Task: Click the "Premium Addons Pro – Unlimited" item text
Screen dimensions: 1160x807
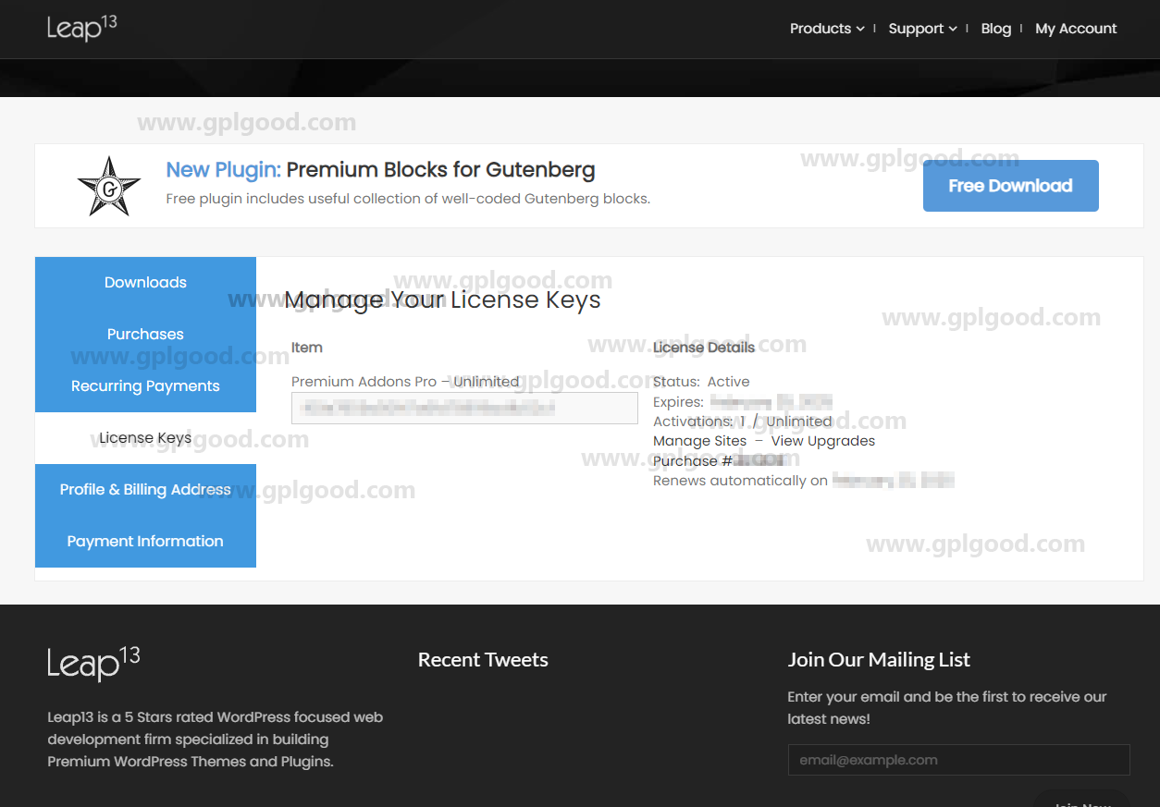Action: 405,382
